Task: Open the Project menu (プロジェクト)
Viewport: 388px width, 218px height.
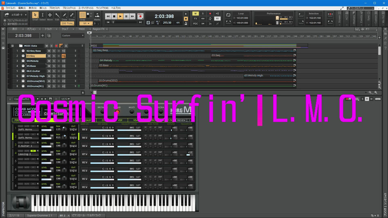Action: coord(69,8)
